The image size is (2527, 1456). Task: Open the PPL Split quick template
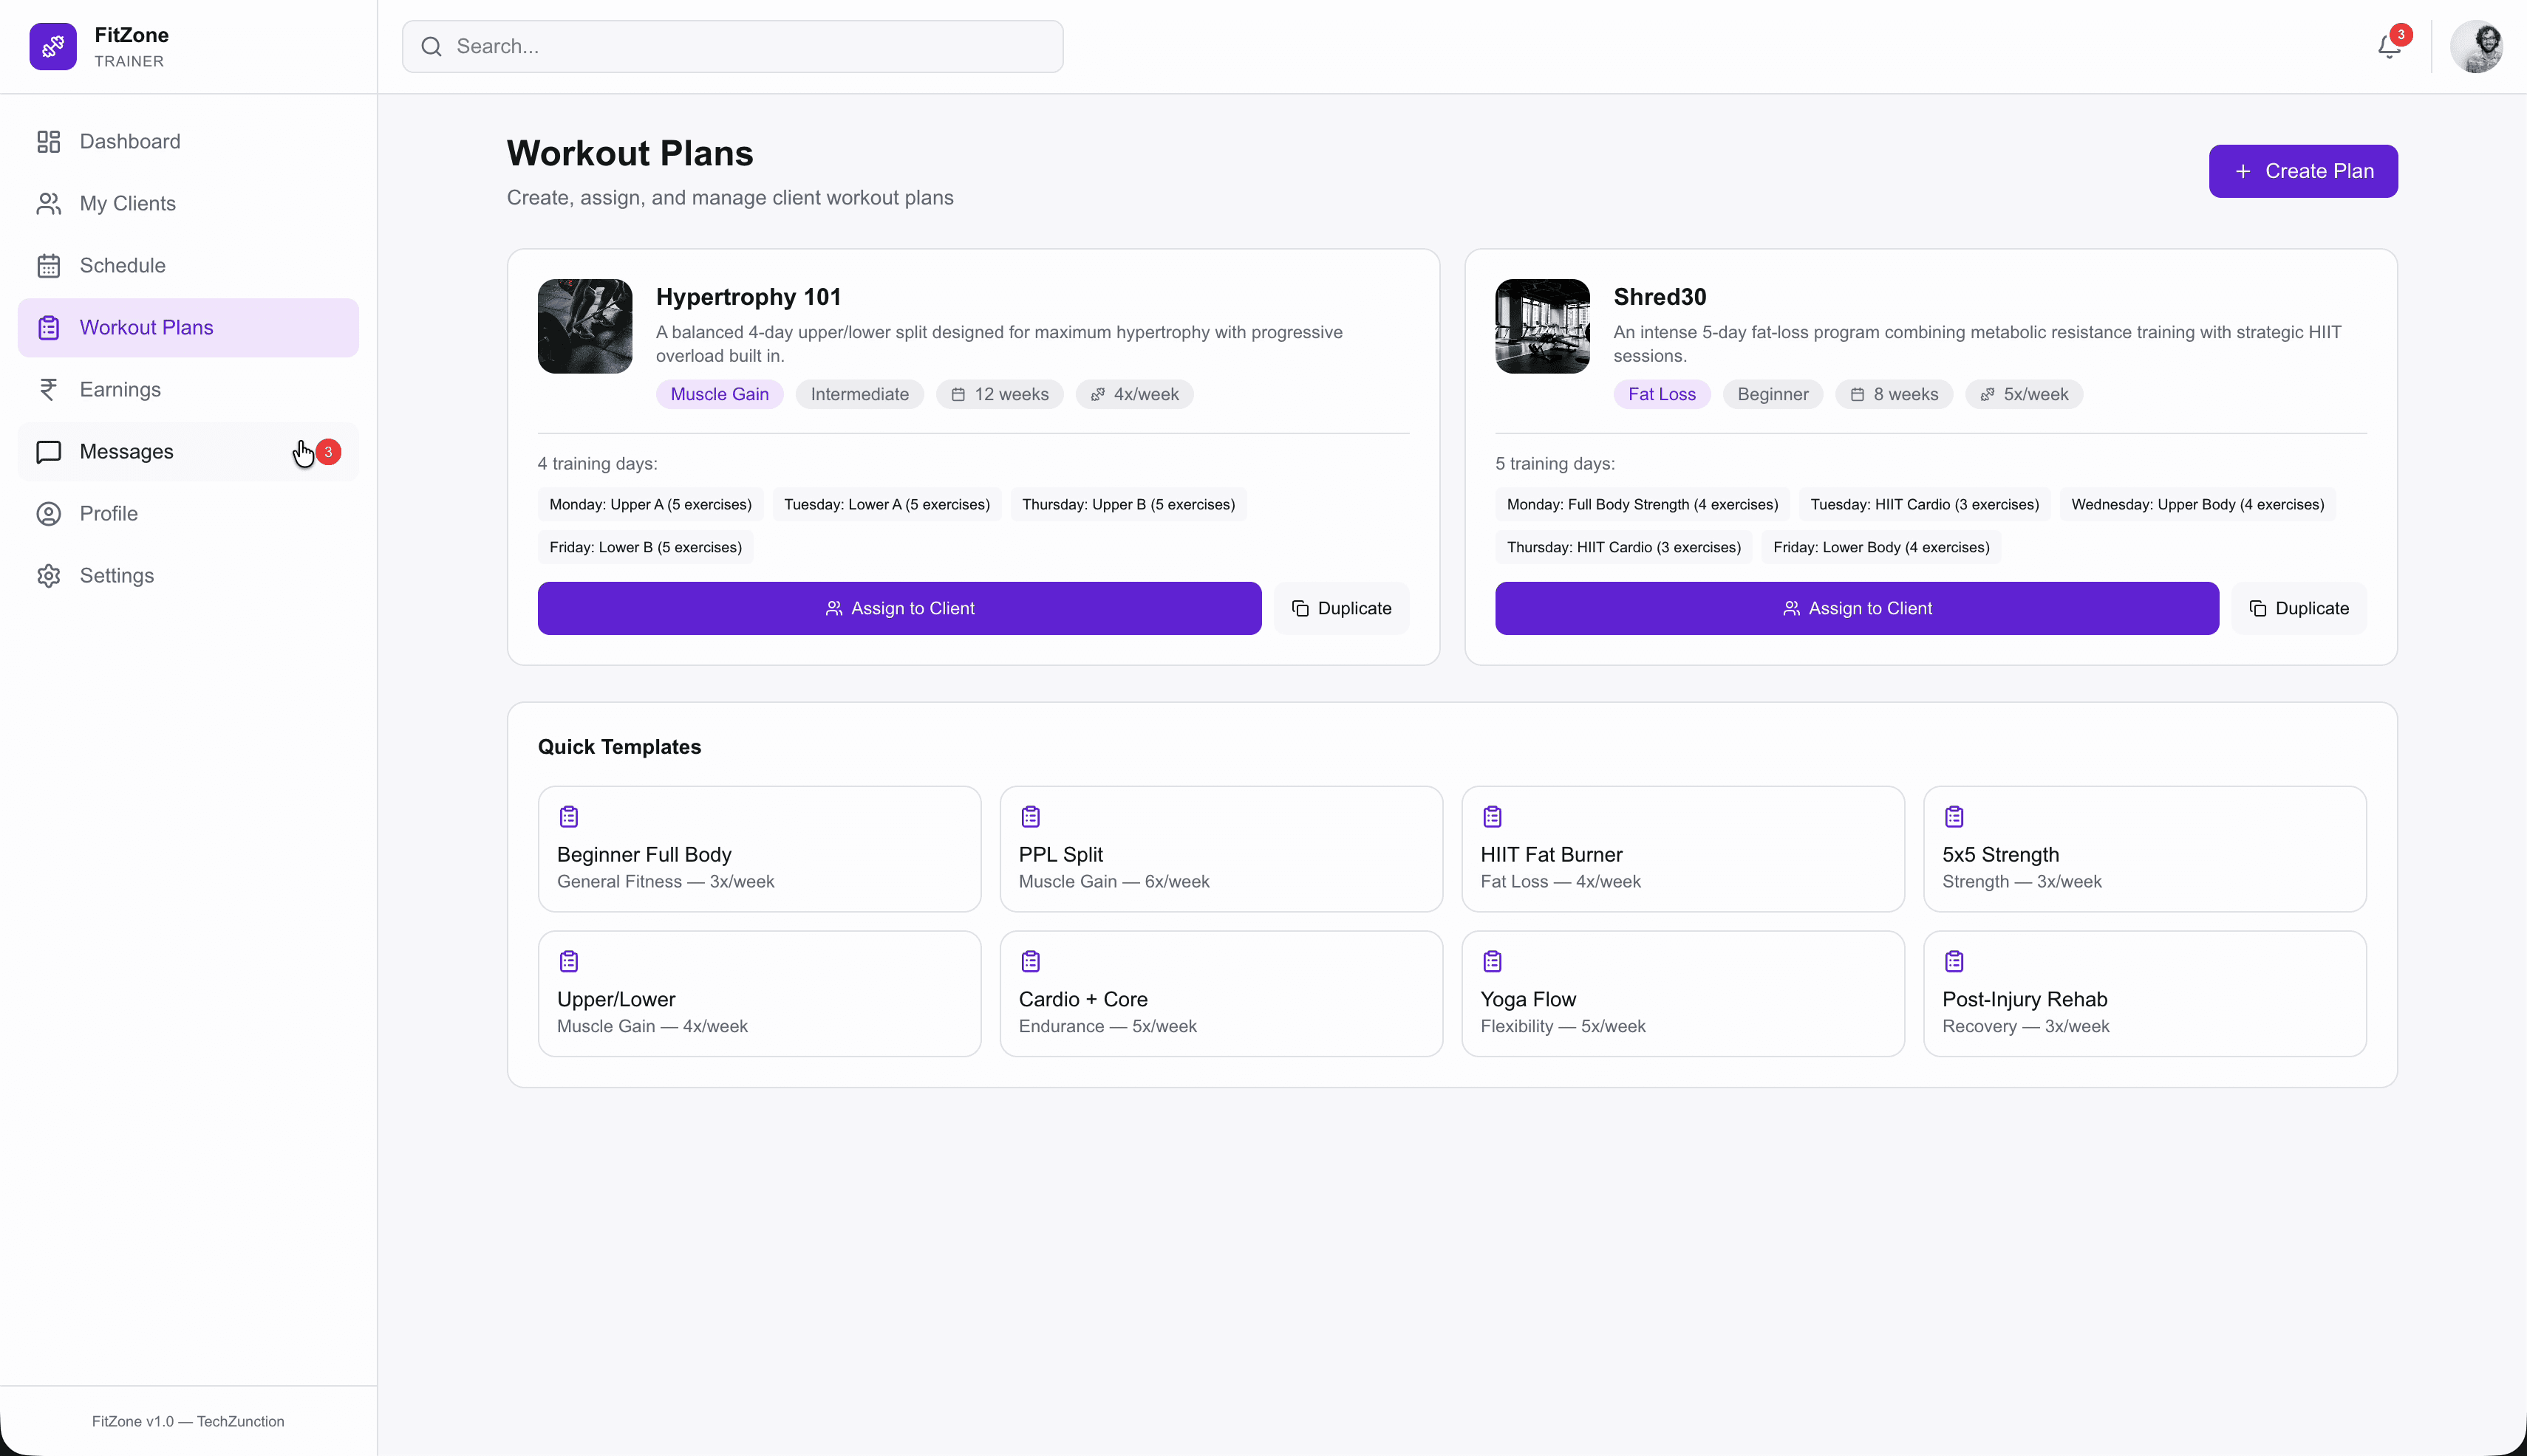(x=1220, y=849)
